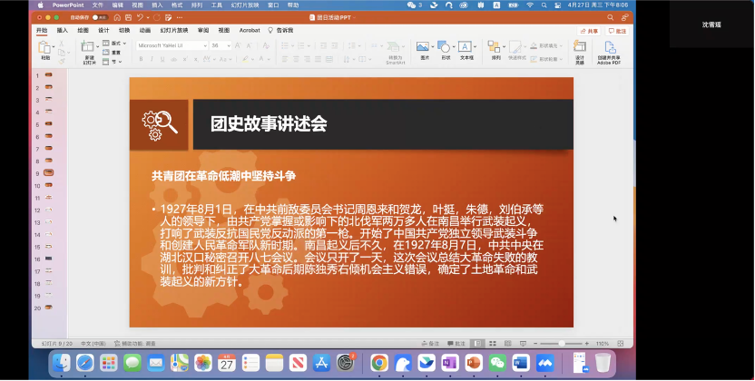The height and width of the screenshot is (381, 755).
Task: Open the 幻灯片放映 ribbon tab
Action: (174, 30)
